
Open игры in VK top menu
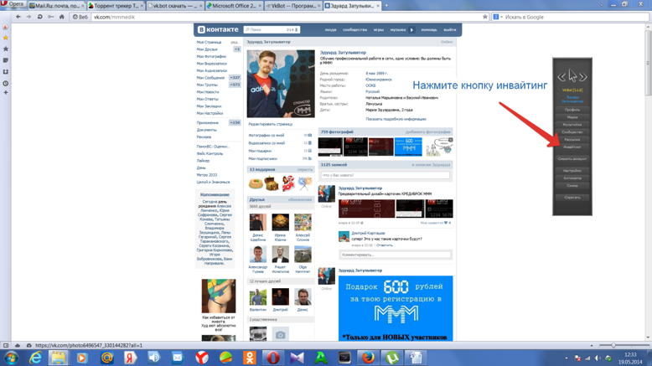pos(379,30)
